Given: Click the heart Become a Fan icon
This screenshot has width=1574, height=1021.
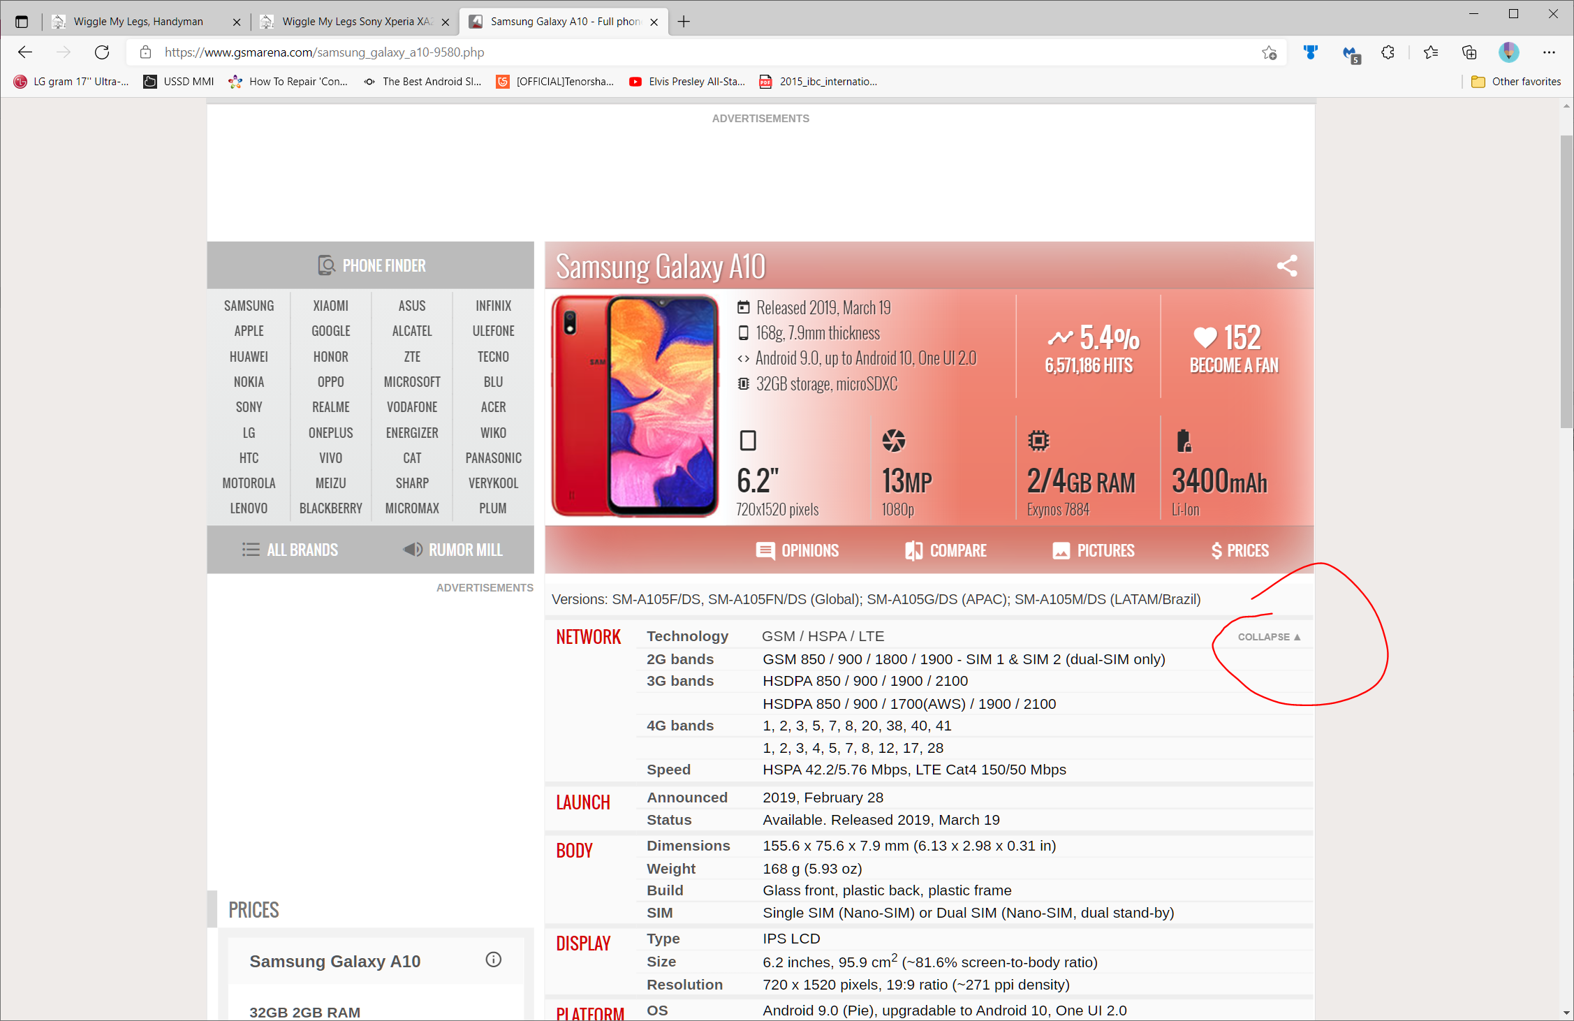Looking at the screenshot, I should (1205, 338).
